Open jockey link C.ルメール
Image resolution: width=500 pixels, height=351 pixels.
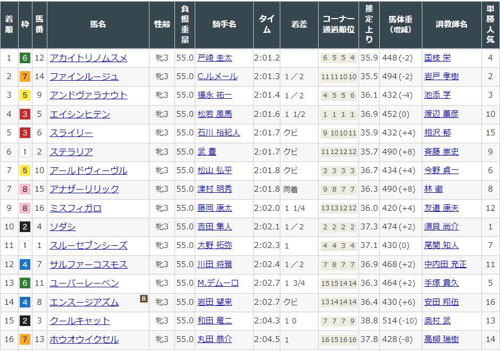pos(218,76)
